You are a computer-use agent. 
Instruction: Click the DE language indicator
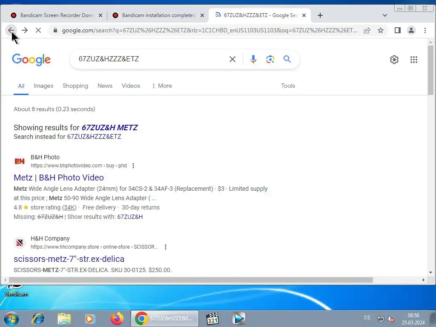(367, 317)
